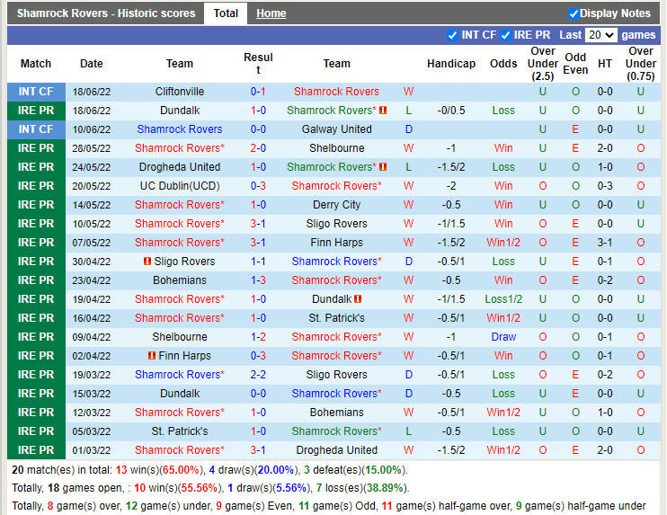Click Draw odds in Shelbourne 09/04/22 row

[x=503, y=337]
